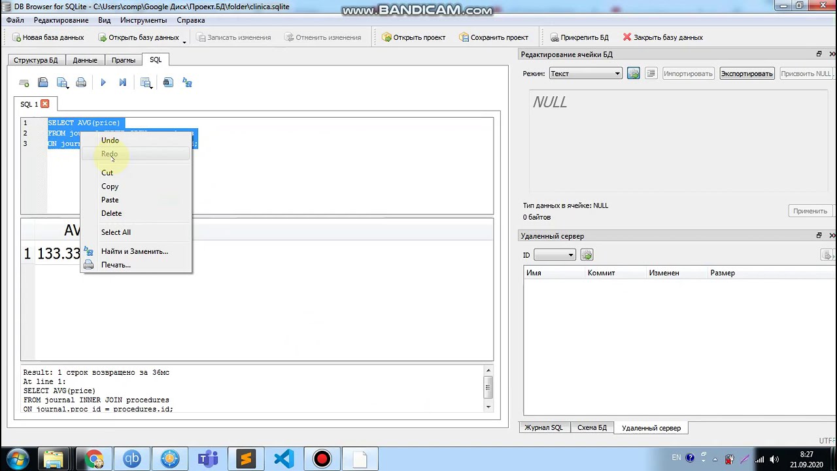Image resolution: width=837 pixels, height=471 pixels.
Task: Float the Удаленный сервер panel
Action: pos(819,235)
